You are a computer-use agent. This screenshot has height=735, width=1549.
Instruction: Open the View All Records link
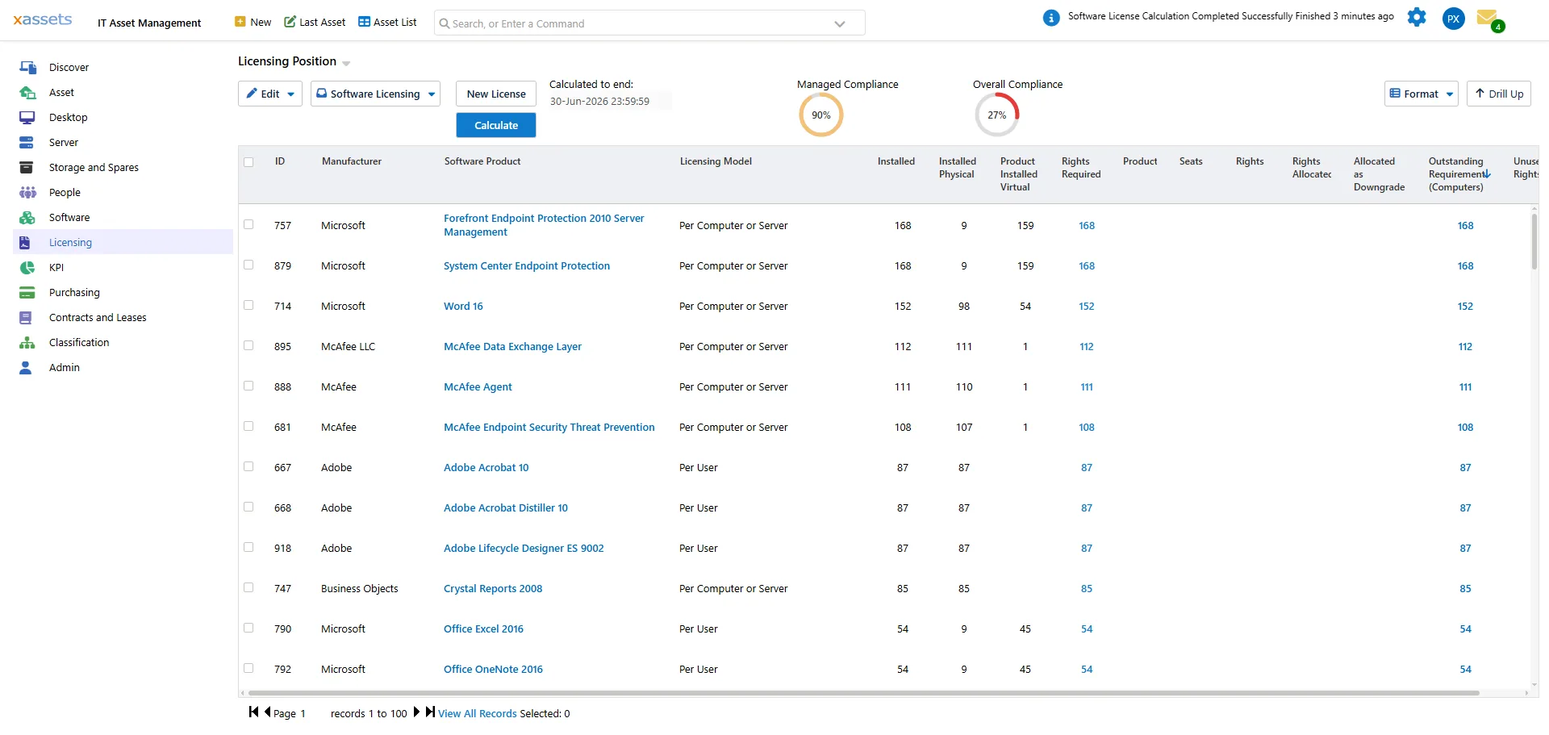pos(478,714)
